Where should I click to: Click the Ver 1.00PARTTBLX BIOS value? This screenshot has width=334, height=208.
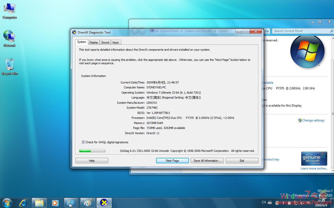(158, 113)
